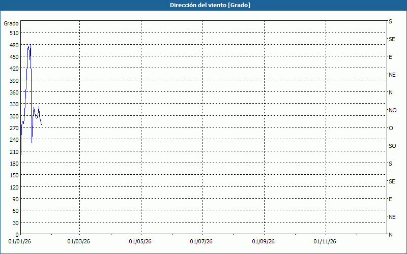Click the 'O' compass label on the right axis
The width and height of the screenshot is (407, 254).
point(391,128)
